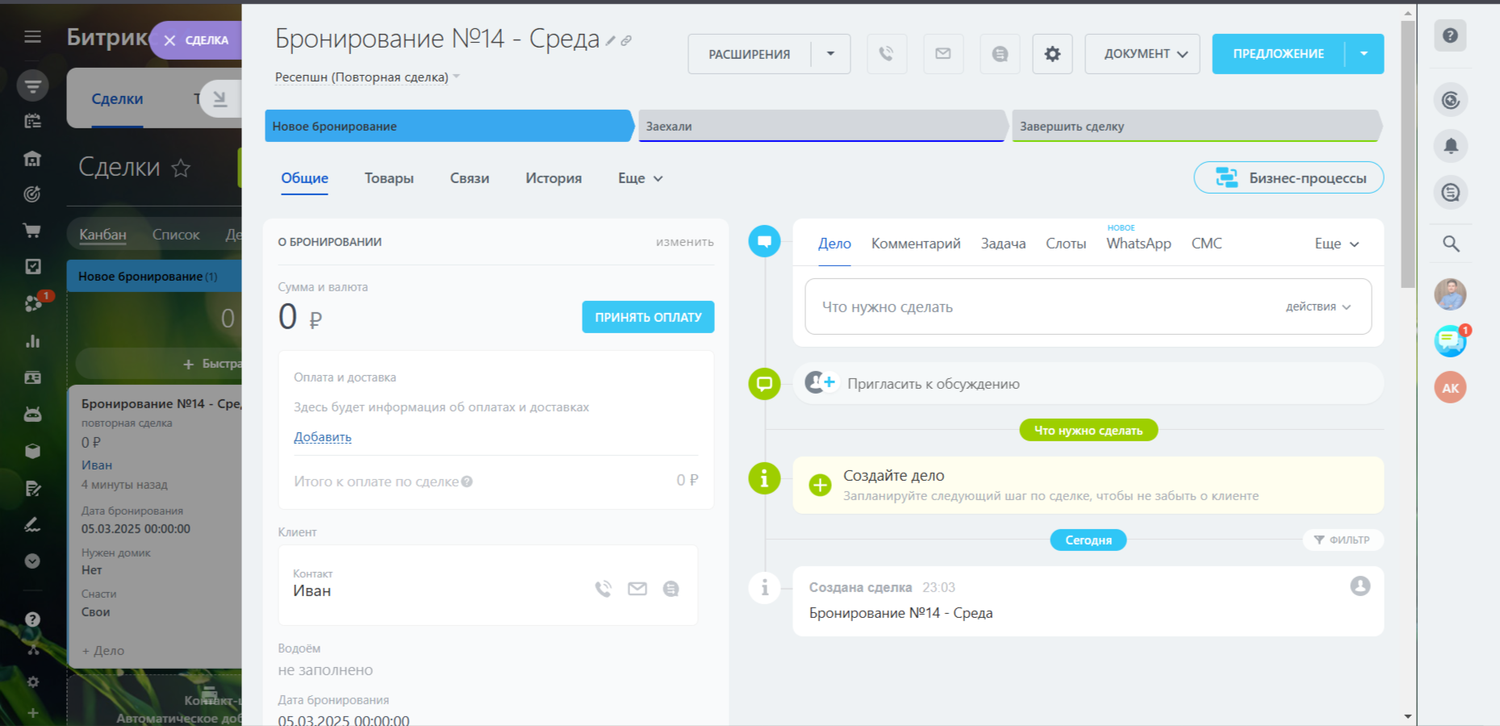
Task: Open deal settings gear icon
Action: pos(1052,54)
